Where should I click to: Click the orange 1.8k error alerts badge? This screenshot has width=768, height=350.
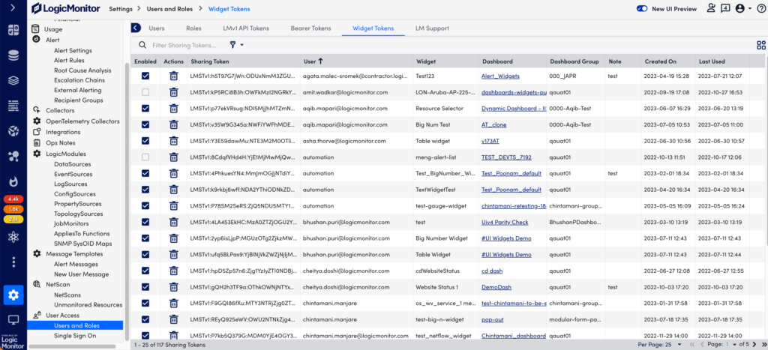point(13,209)
